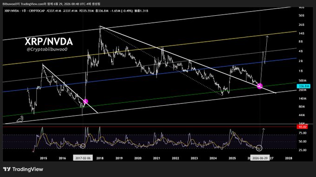Image resolution: width=316 pixels, height=177 pixels.
Task: Select the magenta circle marker at 2026 price
Action: click(x=260, y=86)
